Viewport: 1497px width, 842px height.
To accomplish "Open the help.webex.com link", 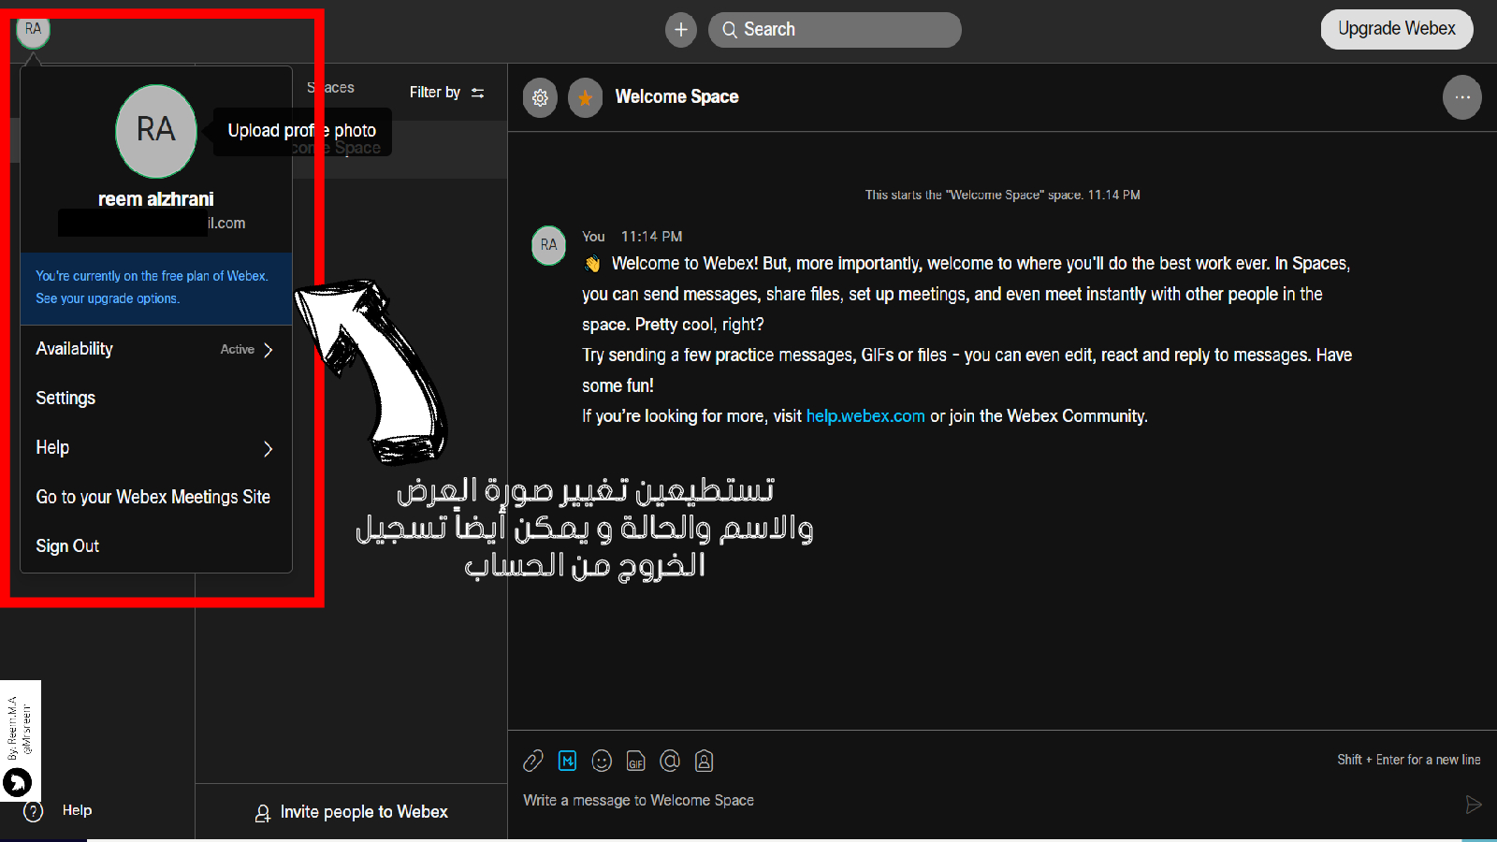I will [865, 416].
